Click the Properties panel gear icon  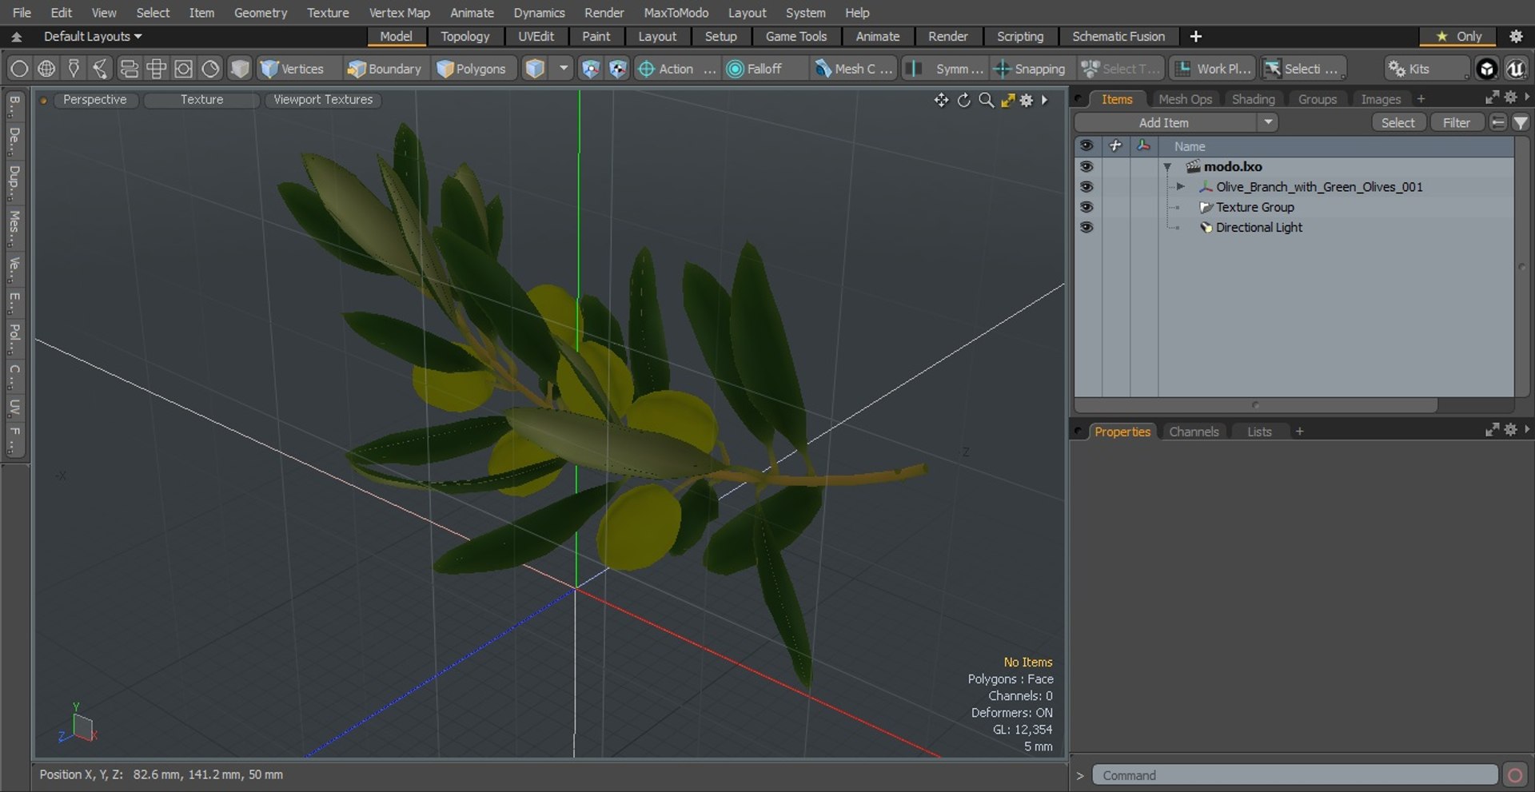pos(1510,430)
